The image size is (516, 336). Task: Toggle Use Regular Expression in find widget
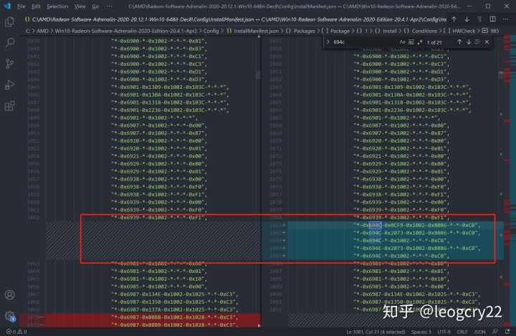[x=420, y=42]
